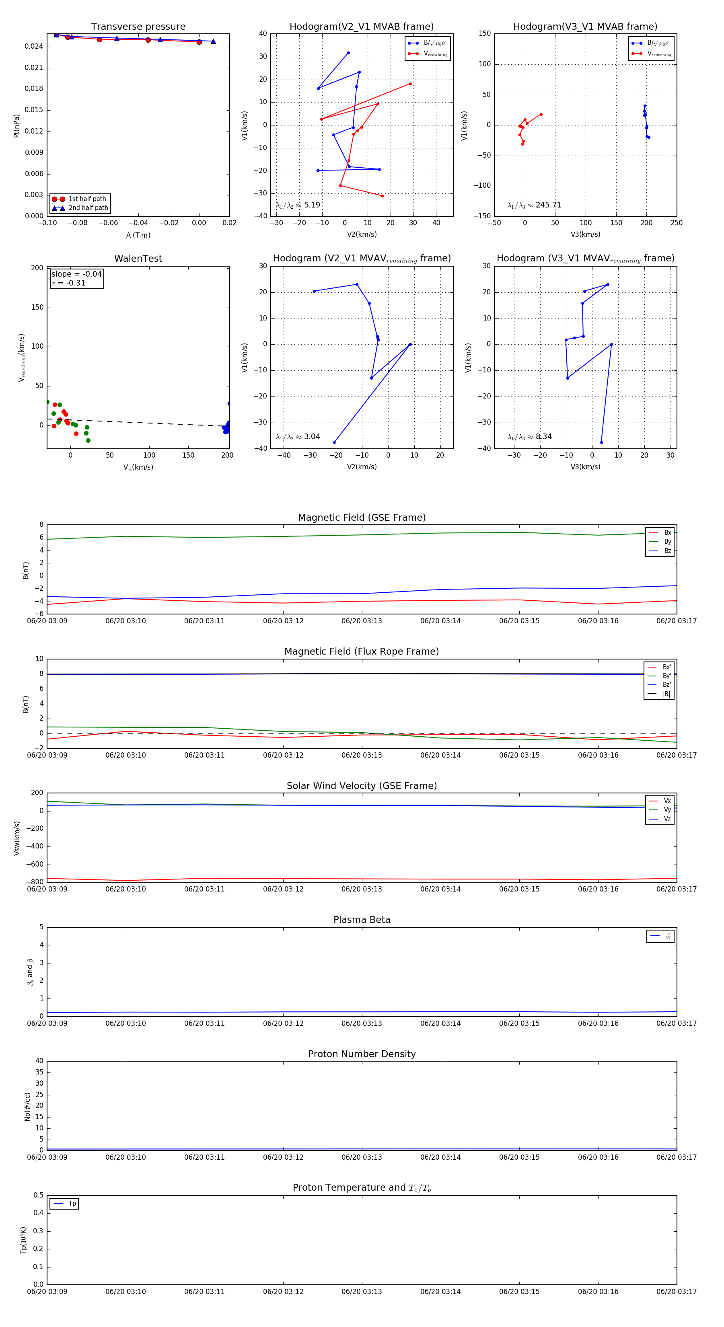Click the V_A(km/s) x-axis label of WalenTest
724x1327 pixels.
(x=138, y=467)
